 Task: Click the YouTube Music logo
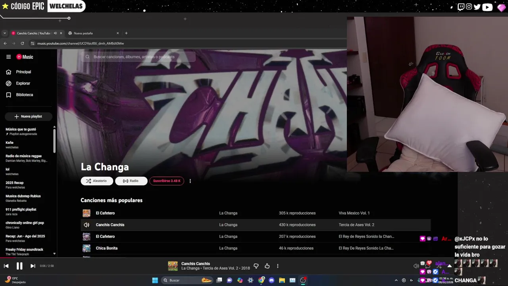click(x=25, y=57)
